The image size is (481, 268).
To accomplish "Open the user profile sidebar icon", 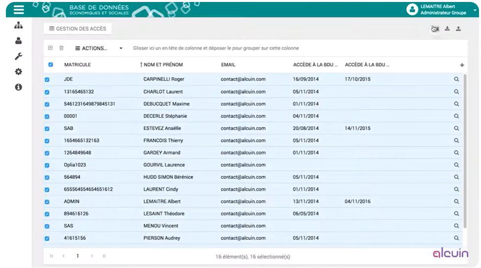I will coord(19,41).
